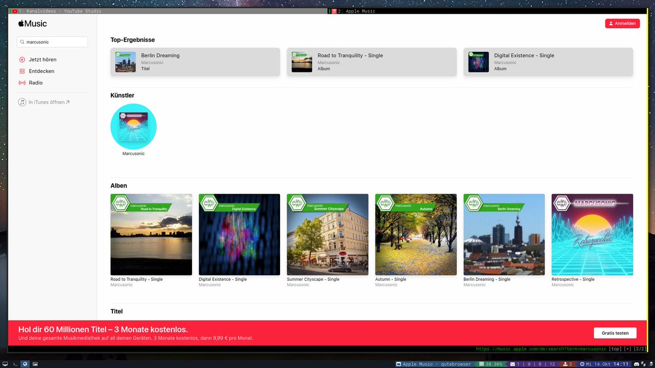Open Road to Tranquility top result card
655x368 pixels.
tap(371, 62)
